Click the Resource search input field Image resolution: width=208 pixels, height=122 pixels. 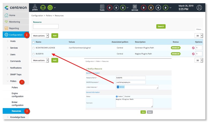(x=46, y=26)
